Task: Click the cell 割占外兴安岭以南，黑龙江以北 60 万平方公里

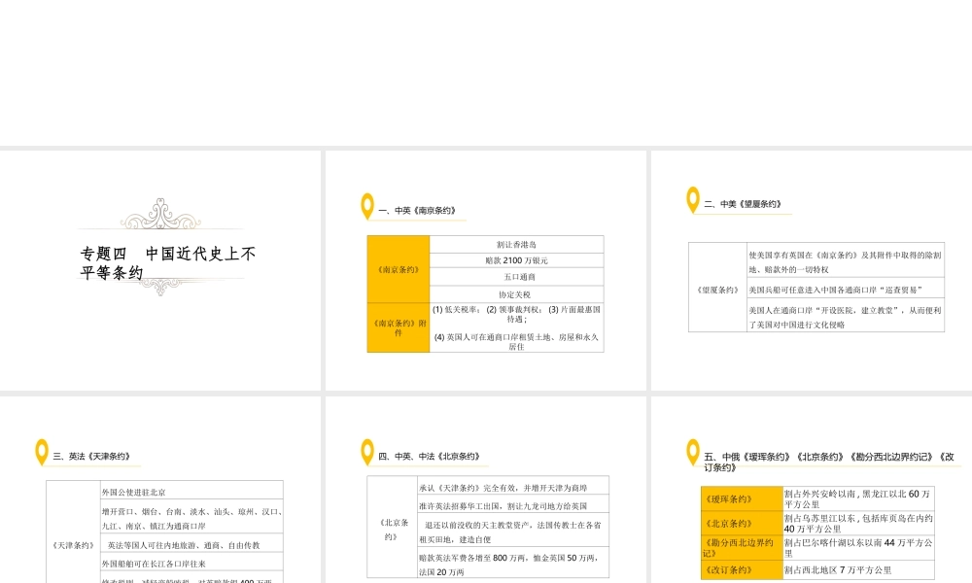Action: click(858, 498)
